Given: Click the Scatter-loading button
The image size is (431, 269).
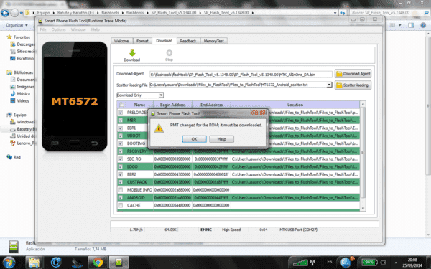Looking at the screenshot, I should [353, 85].
